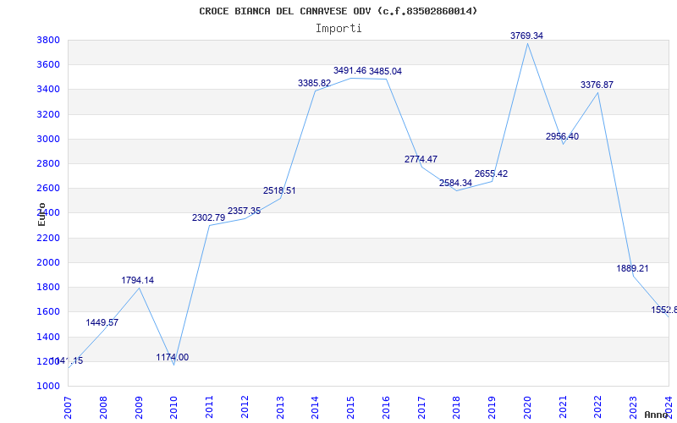677x423 pixels.
Task: Click the 2800 value on the Euro axis
Action: (x=47, y=163)
